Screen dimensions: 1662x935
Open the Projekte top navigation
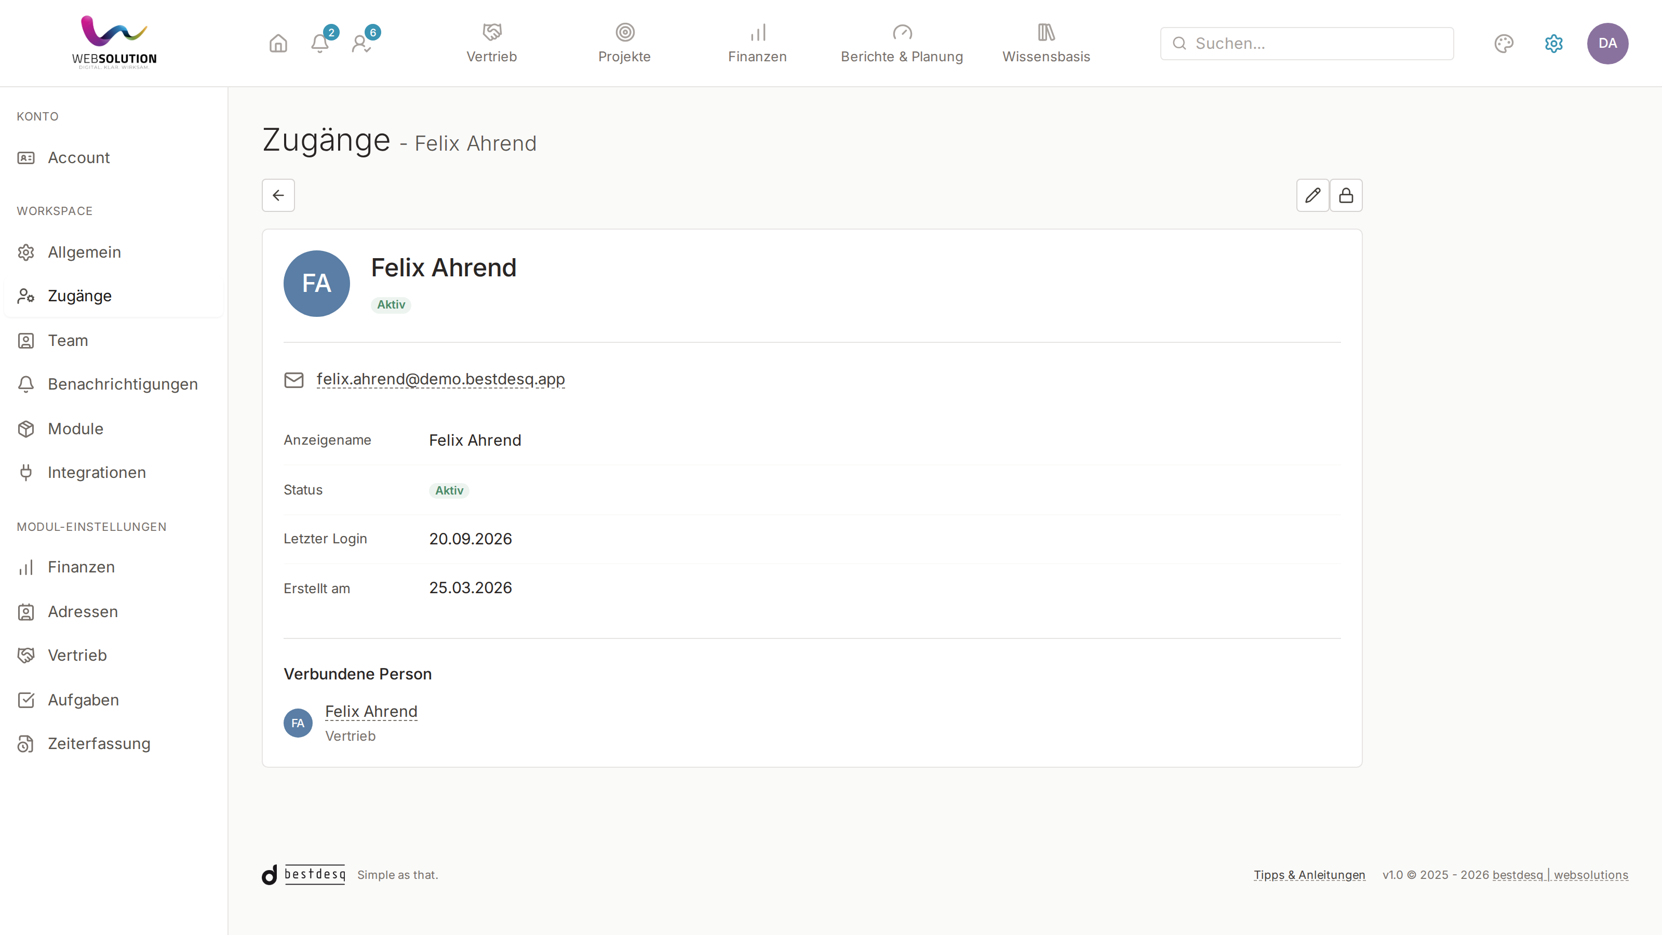tap(624, 43)
